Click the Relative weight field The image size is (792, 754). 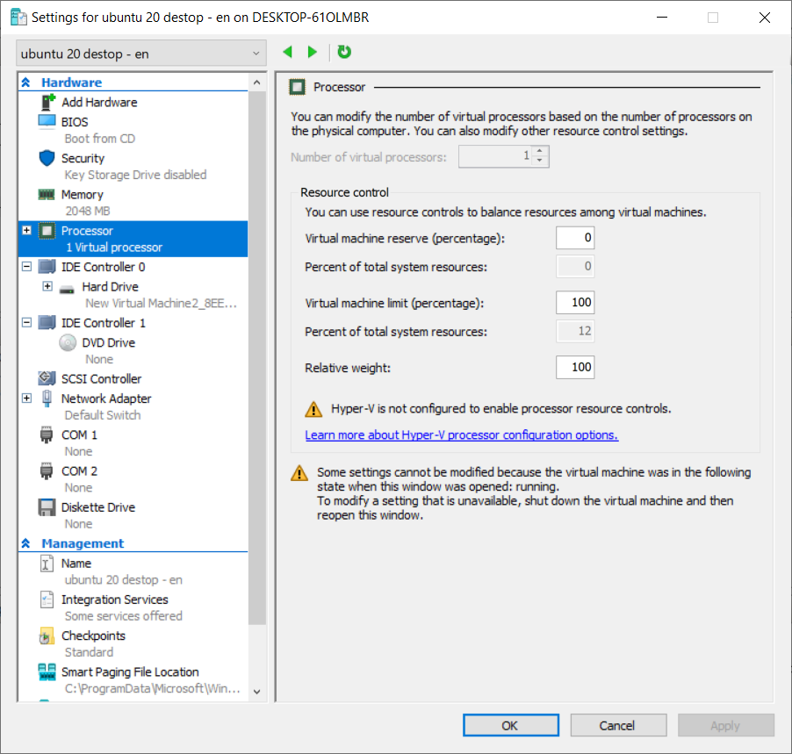(575, 367)
